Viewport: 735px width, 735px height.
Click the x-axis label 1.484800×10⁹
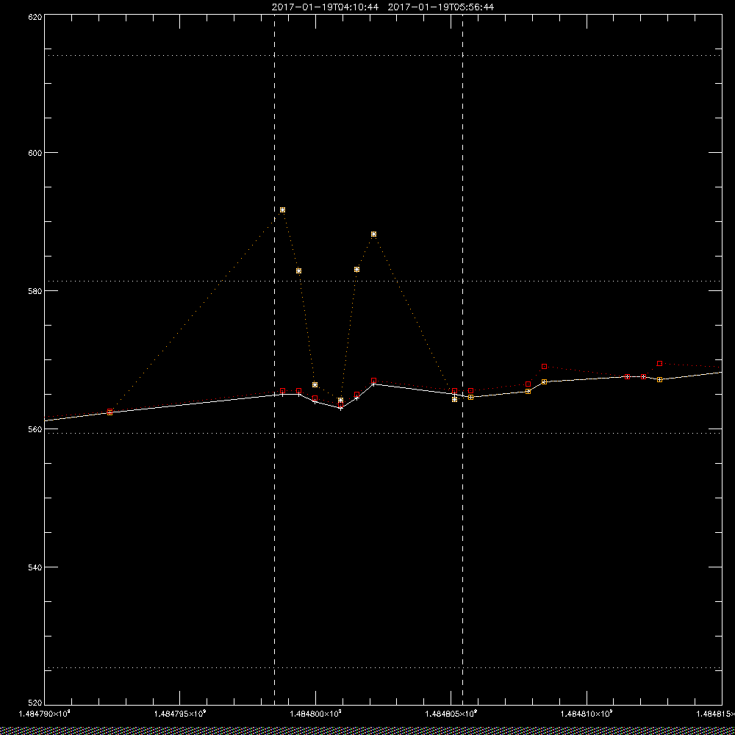[315, 714]
